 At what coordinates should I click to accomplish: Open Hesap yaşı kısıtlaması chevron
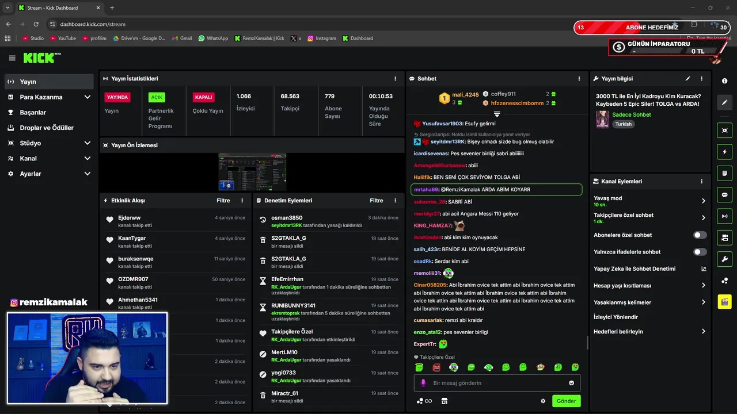tap(703, 286)
